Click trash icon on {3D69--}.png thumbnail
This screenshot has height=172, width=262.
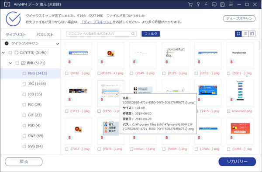[231, 138]
